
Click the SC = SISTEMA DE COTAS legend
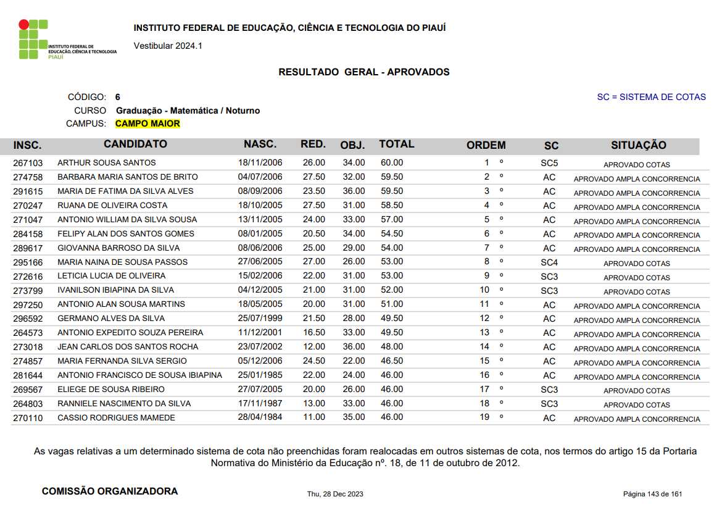(x=651, y=97)
